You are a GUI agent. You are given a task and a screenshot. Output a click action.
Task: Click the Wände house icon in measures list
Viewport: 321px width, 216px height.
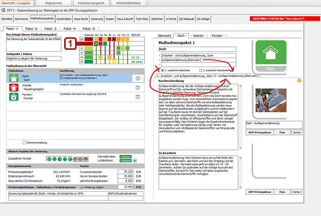[x=13, y=87]
